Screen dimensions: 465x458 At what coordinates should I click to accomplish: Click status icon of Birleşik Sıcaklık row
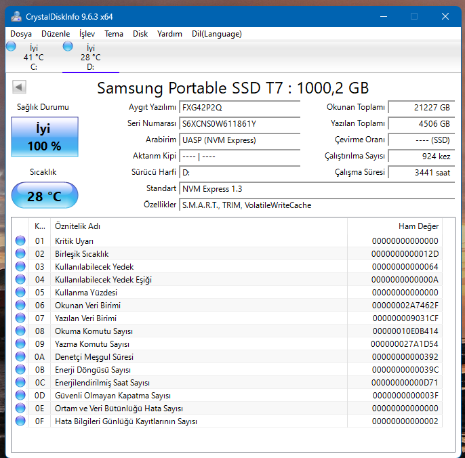(x=20, y=253)
